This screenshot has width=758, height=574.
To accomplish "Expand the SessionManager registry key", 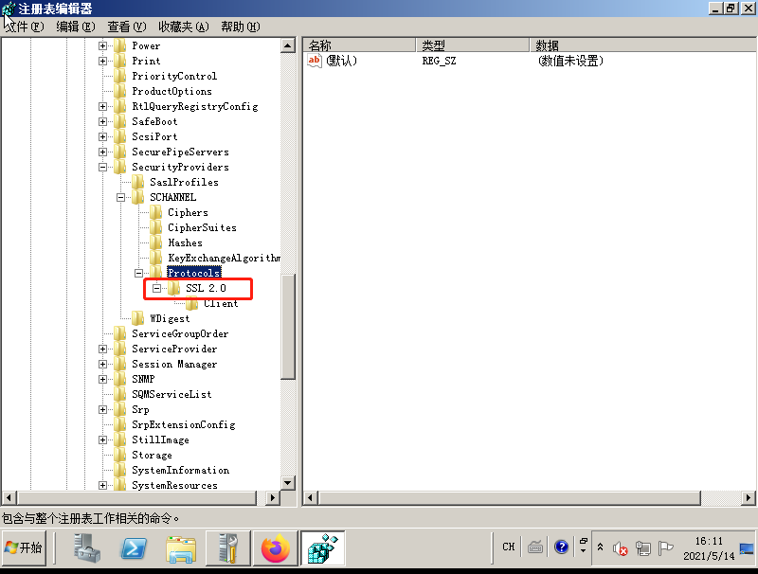I will point(102,364).
